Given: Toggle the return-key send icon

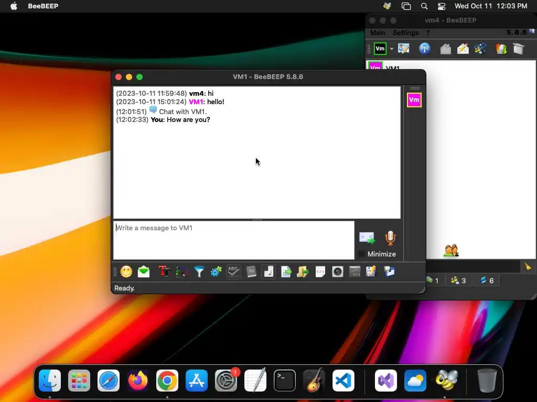Looking at the screenshot, I should (x=268, y=272).
